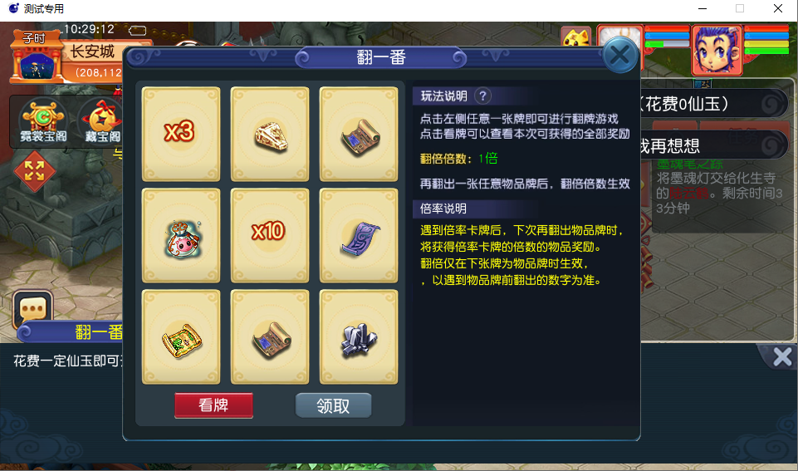Viewport: 798px width, 471px height.
Task: Flip the top-right blue blueprint scroll card
Action: [x=359, y=134]
